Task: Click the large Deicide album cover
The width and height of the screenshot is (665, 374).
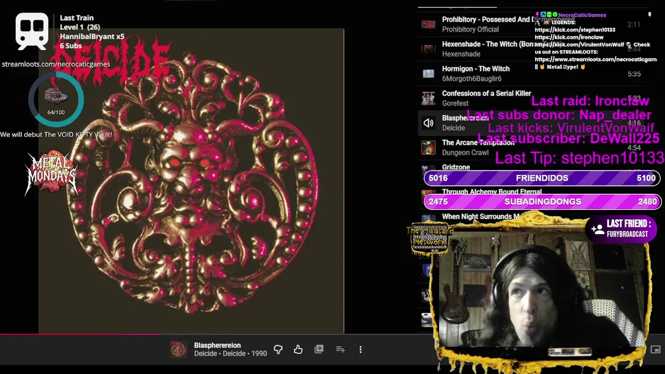Action: pos(191,181)
